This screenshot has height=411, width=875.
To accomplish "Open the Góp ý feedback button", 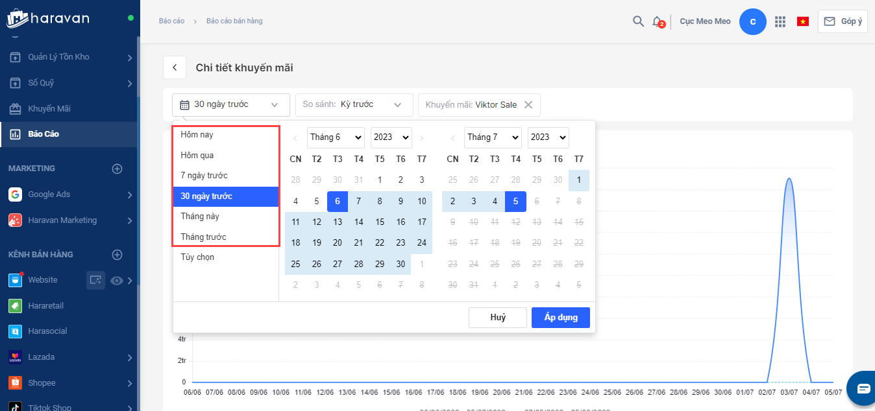I will [x=843, y=21].
